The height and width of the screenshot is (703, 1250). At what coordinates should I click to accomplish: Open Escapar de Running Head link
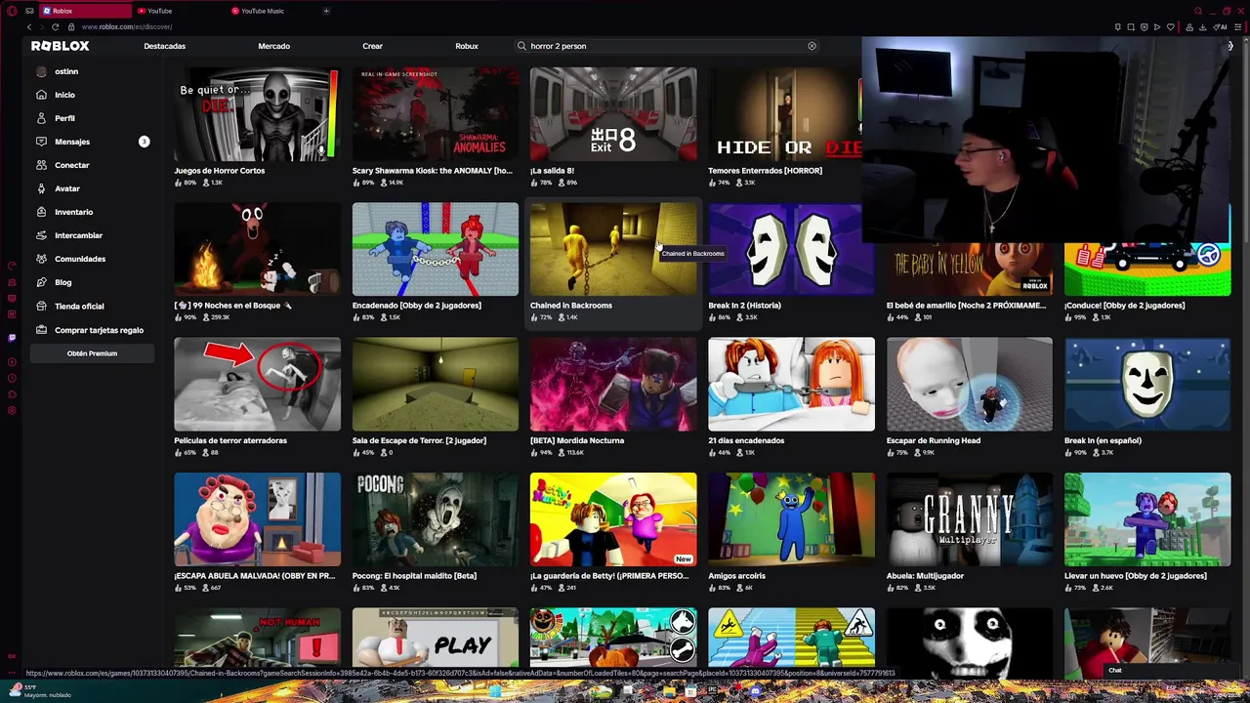[934, 440]
